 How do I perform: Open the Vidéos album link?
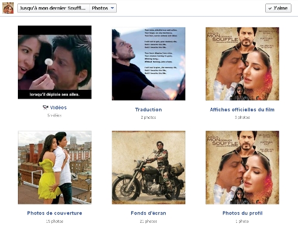click(x=58, y=108)
